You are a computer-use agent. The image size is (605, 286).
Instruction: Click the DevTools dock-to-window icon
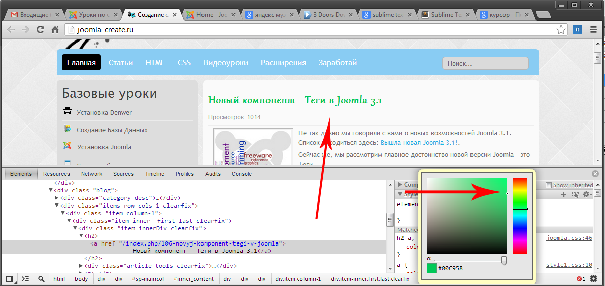(x=9, y=279)
